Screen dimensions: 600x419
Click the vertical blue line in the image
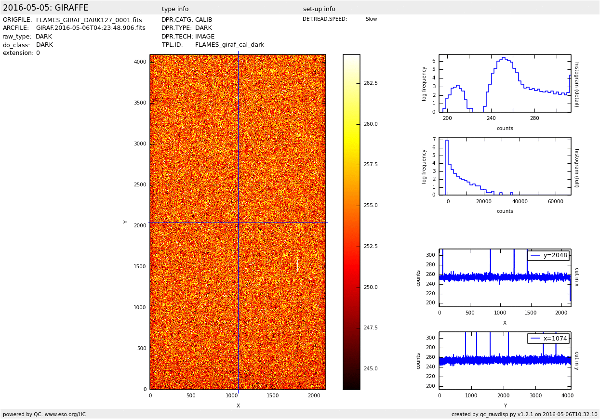click(238, 144)
